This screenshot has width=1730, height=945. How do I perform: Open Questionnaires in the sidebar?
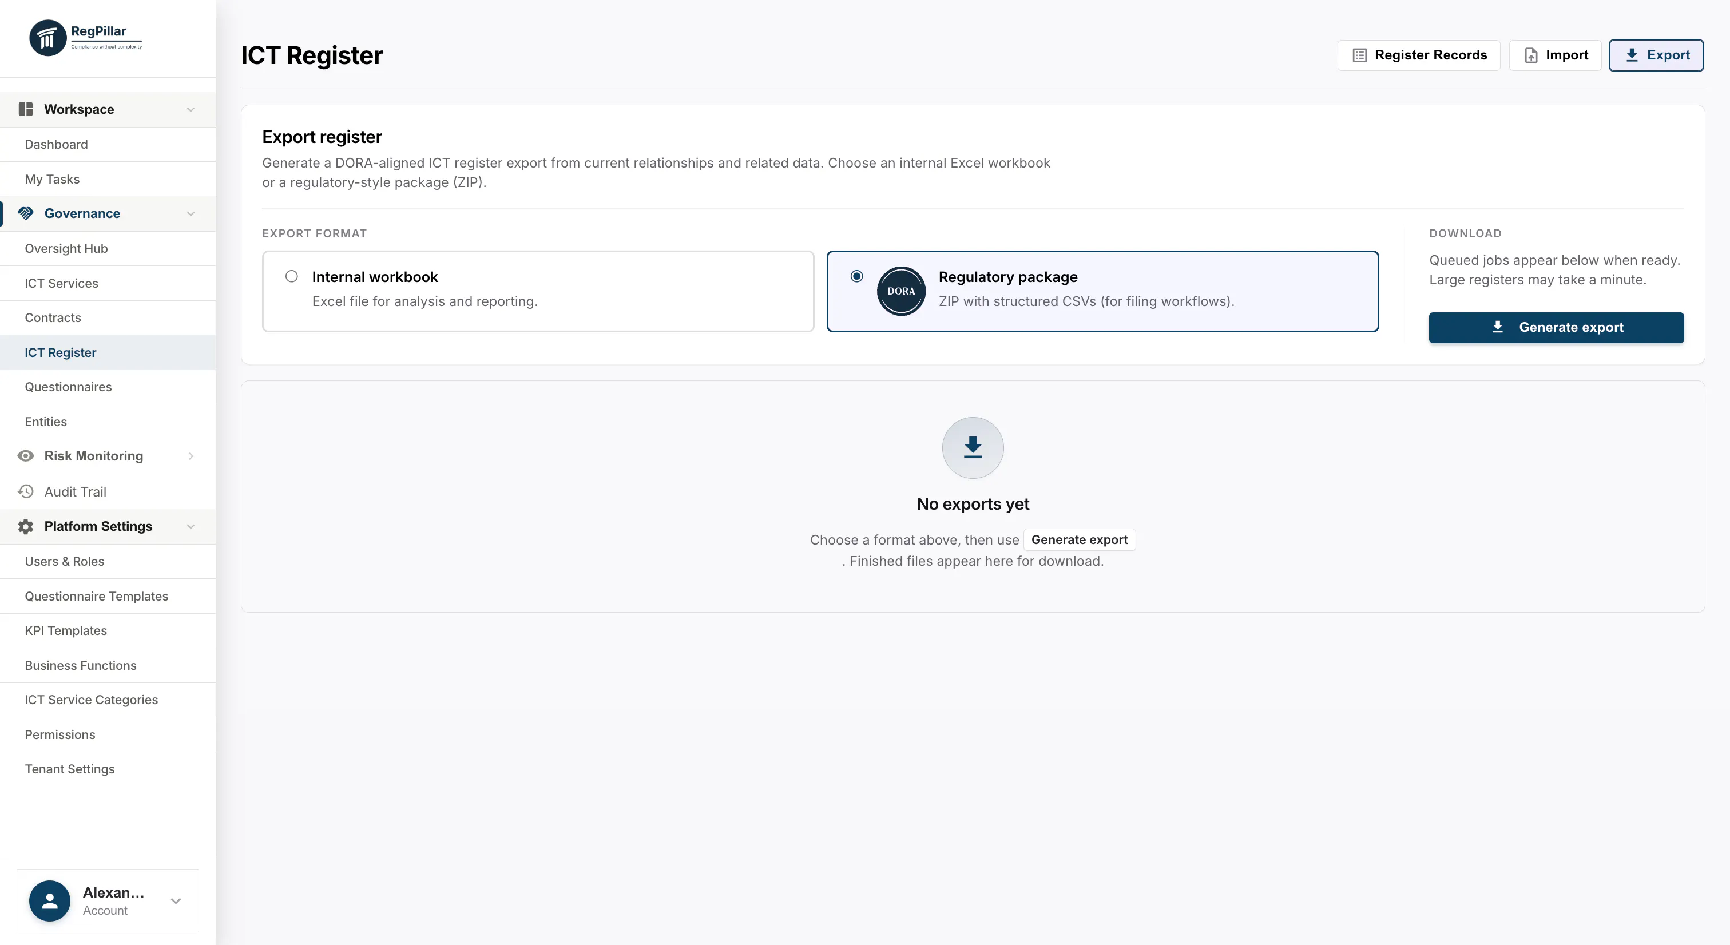click(108, 387)
